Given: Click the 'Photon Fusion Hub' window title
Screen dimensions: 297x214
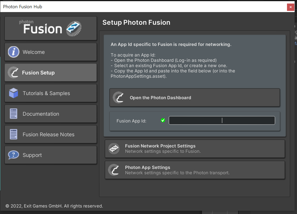Looking at the screenshot, I should 23,7.
